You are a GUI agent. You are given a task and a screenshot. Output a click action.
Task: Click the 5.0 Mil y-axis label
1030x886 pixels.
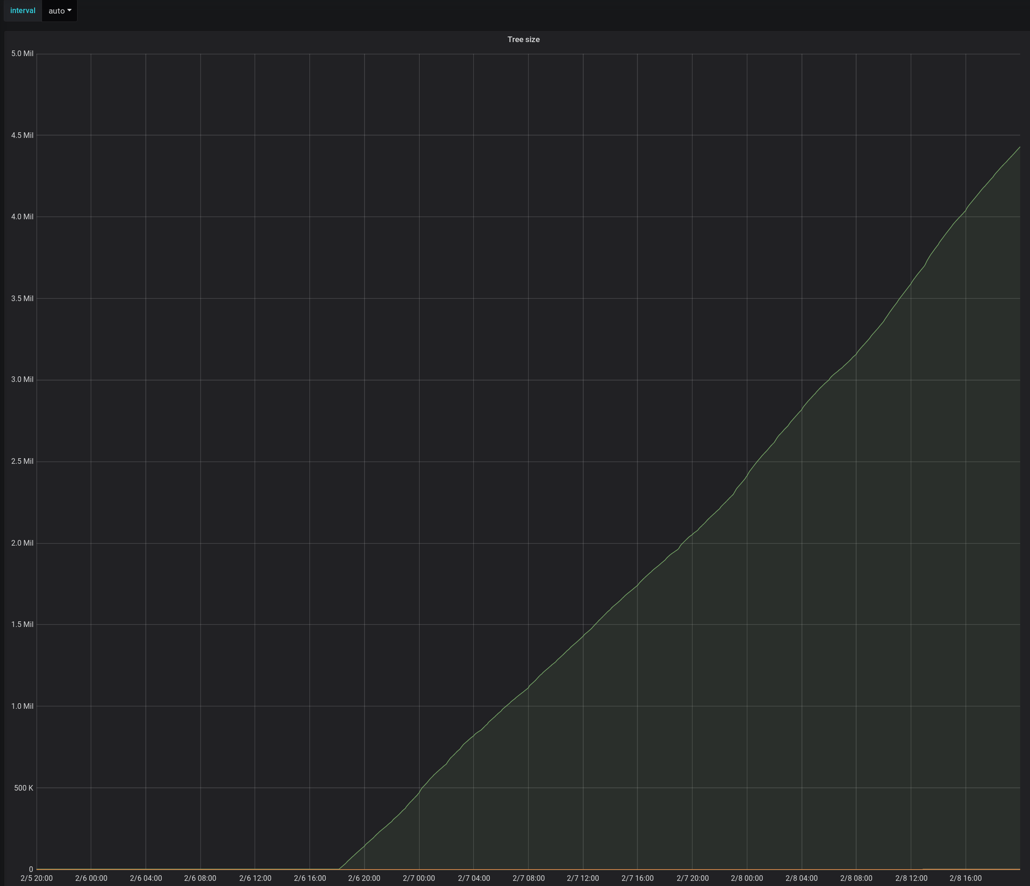tap(22, 54)
